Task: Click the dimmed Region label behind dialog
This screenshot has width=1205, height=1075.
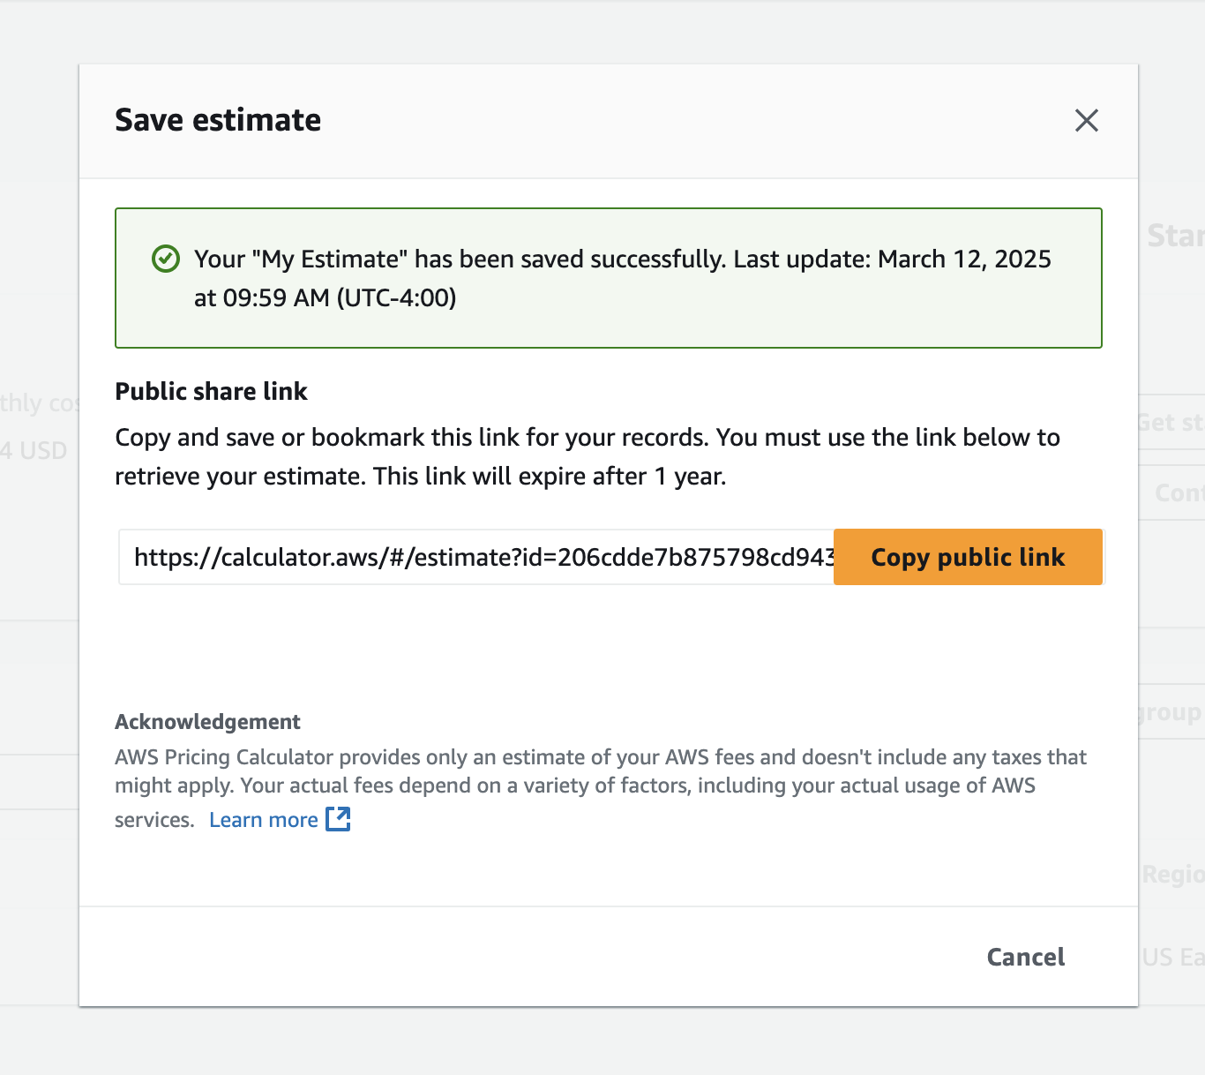Action: pos(1172,875)
